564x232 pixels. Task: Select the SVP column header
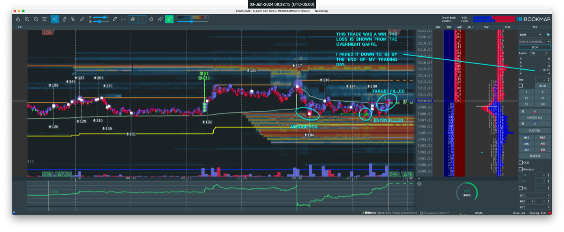486,27
